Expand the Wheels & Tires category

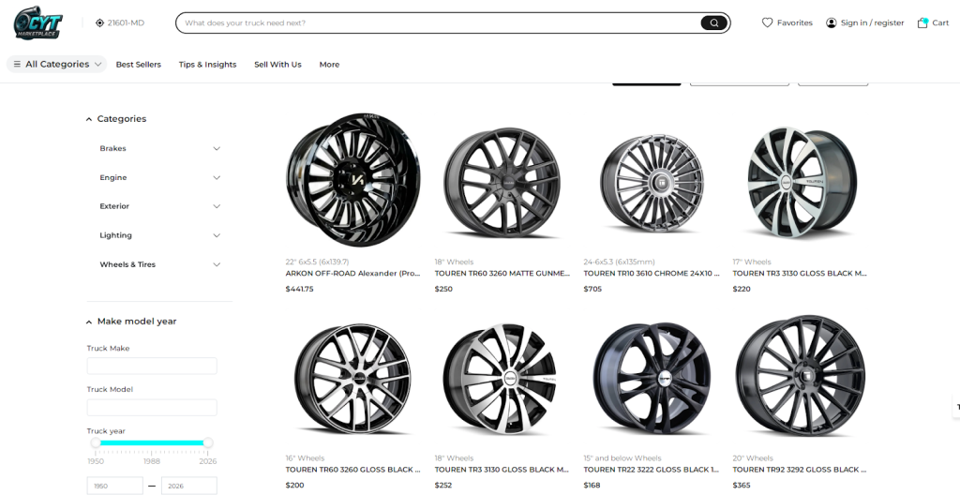(217, 264)
